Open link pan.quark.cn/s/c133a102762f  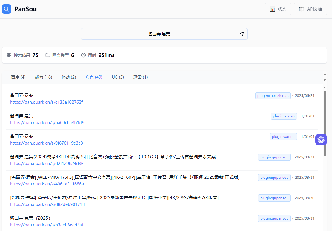tap(46, 102)
